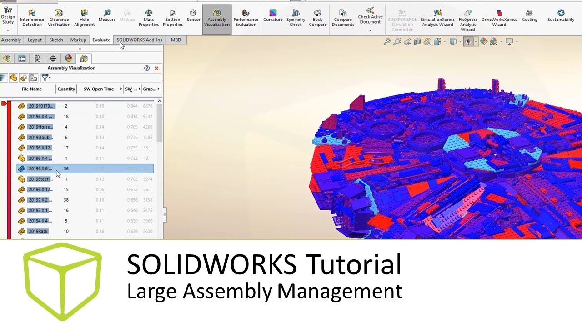Select the 2019Rack row
The width and height of the screenshot is (582, 327).
[x=85, y=231]
